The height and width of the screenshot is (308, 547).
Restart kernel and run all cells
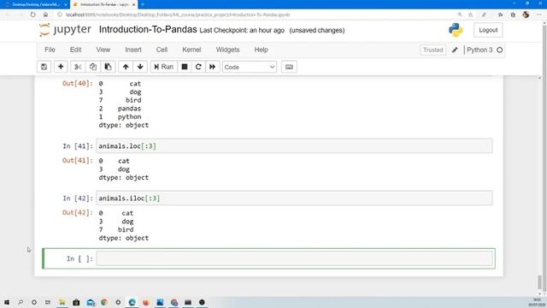coord(212,67)
